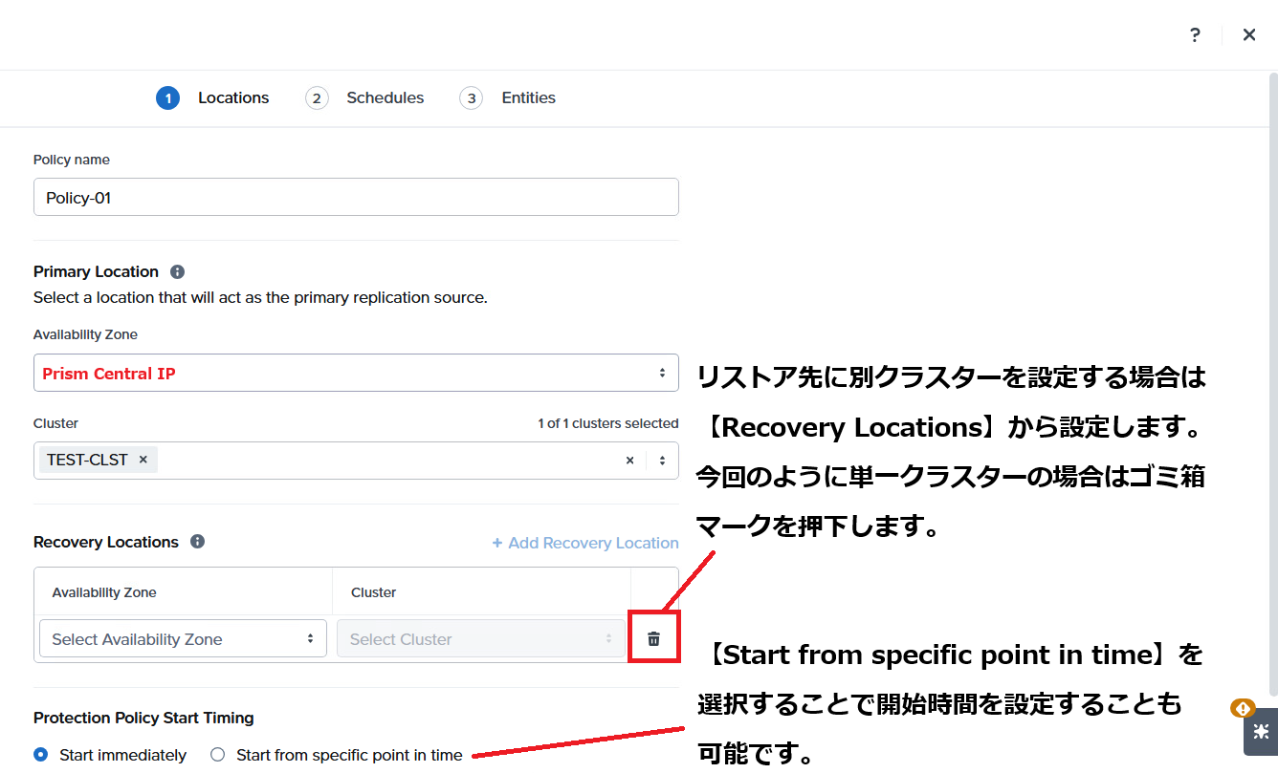
Task: Remove the TEST-CLST cluster tag
Action: [x=143, y=460]
